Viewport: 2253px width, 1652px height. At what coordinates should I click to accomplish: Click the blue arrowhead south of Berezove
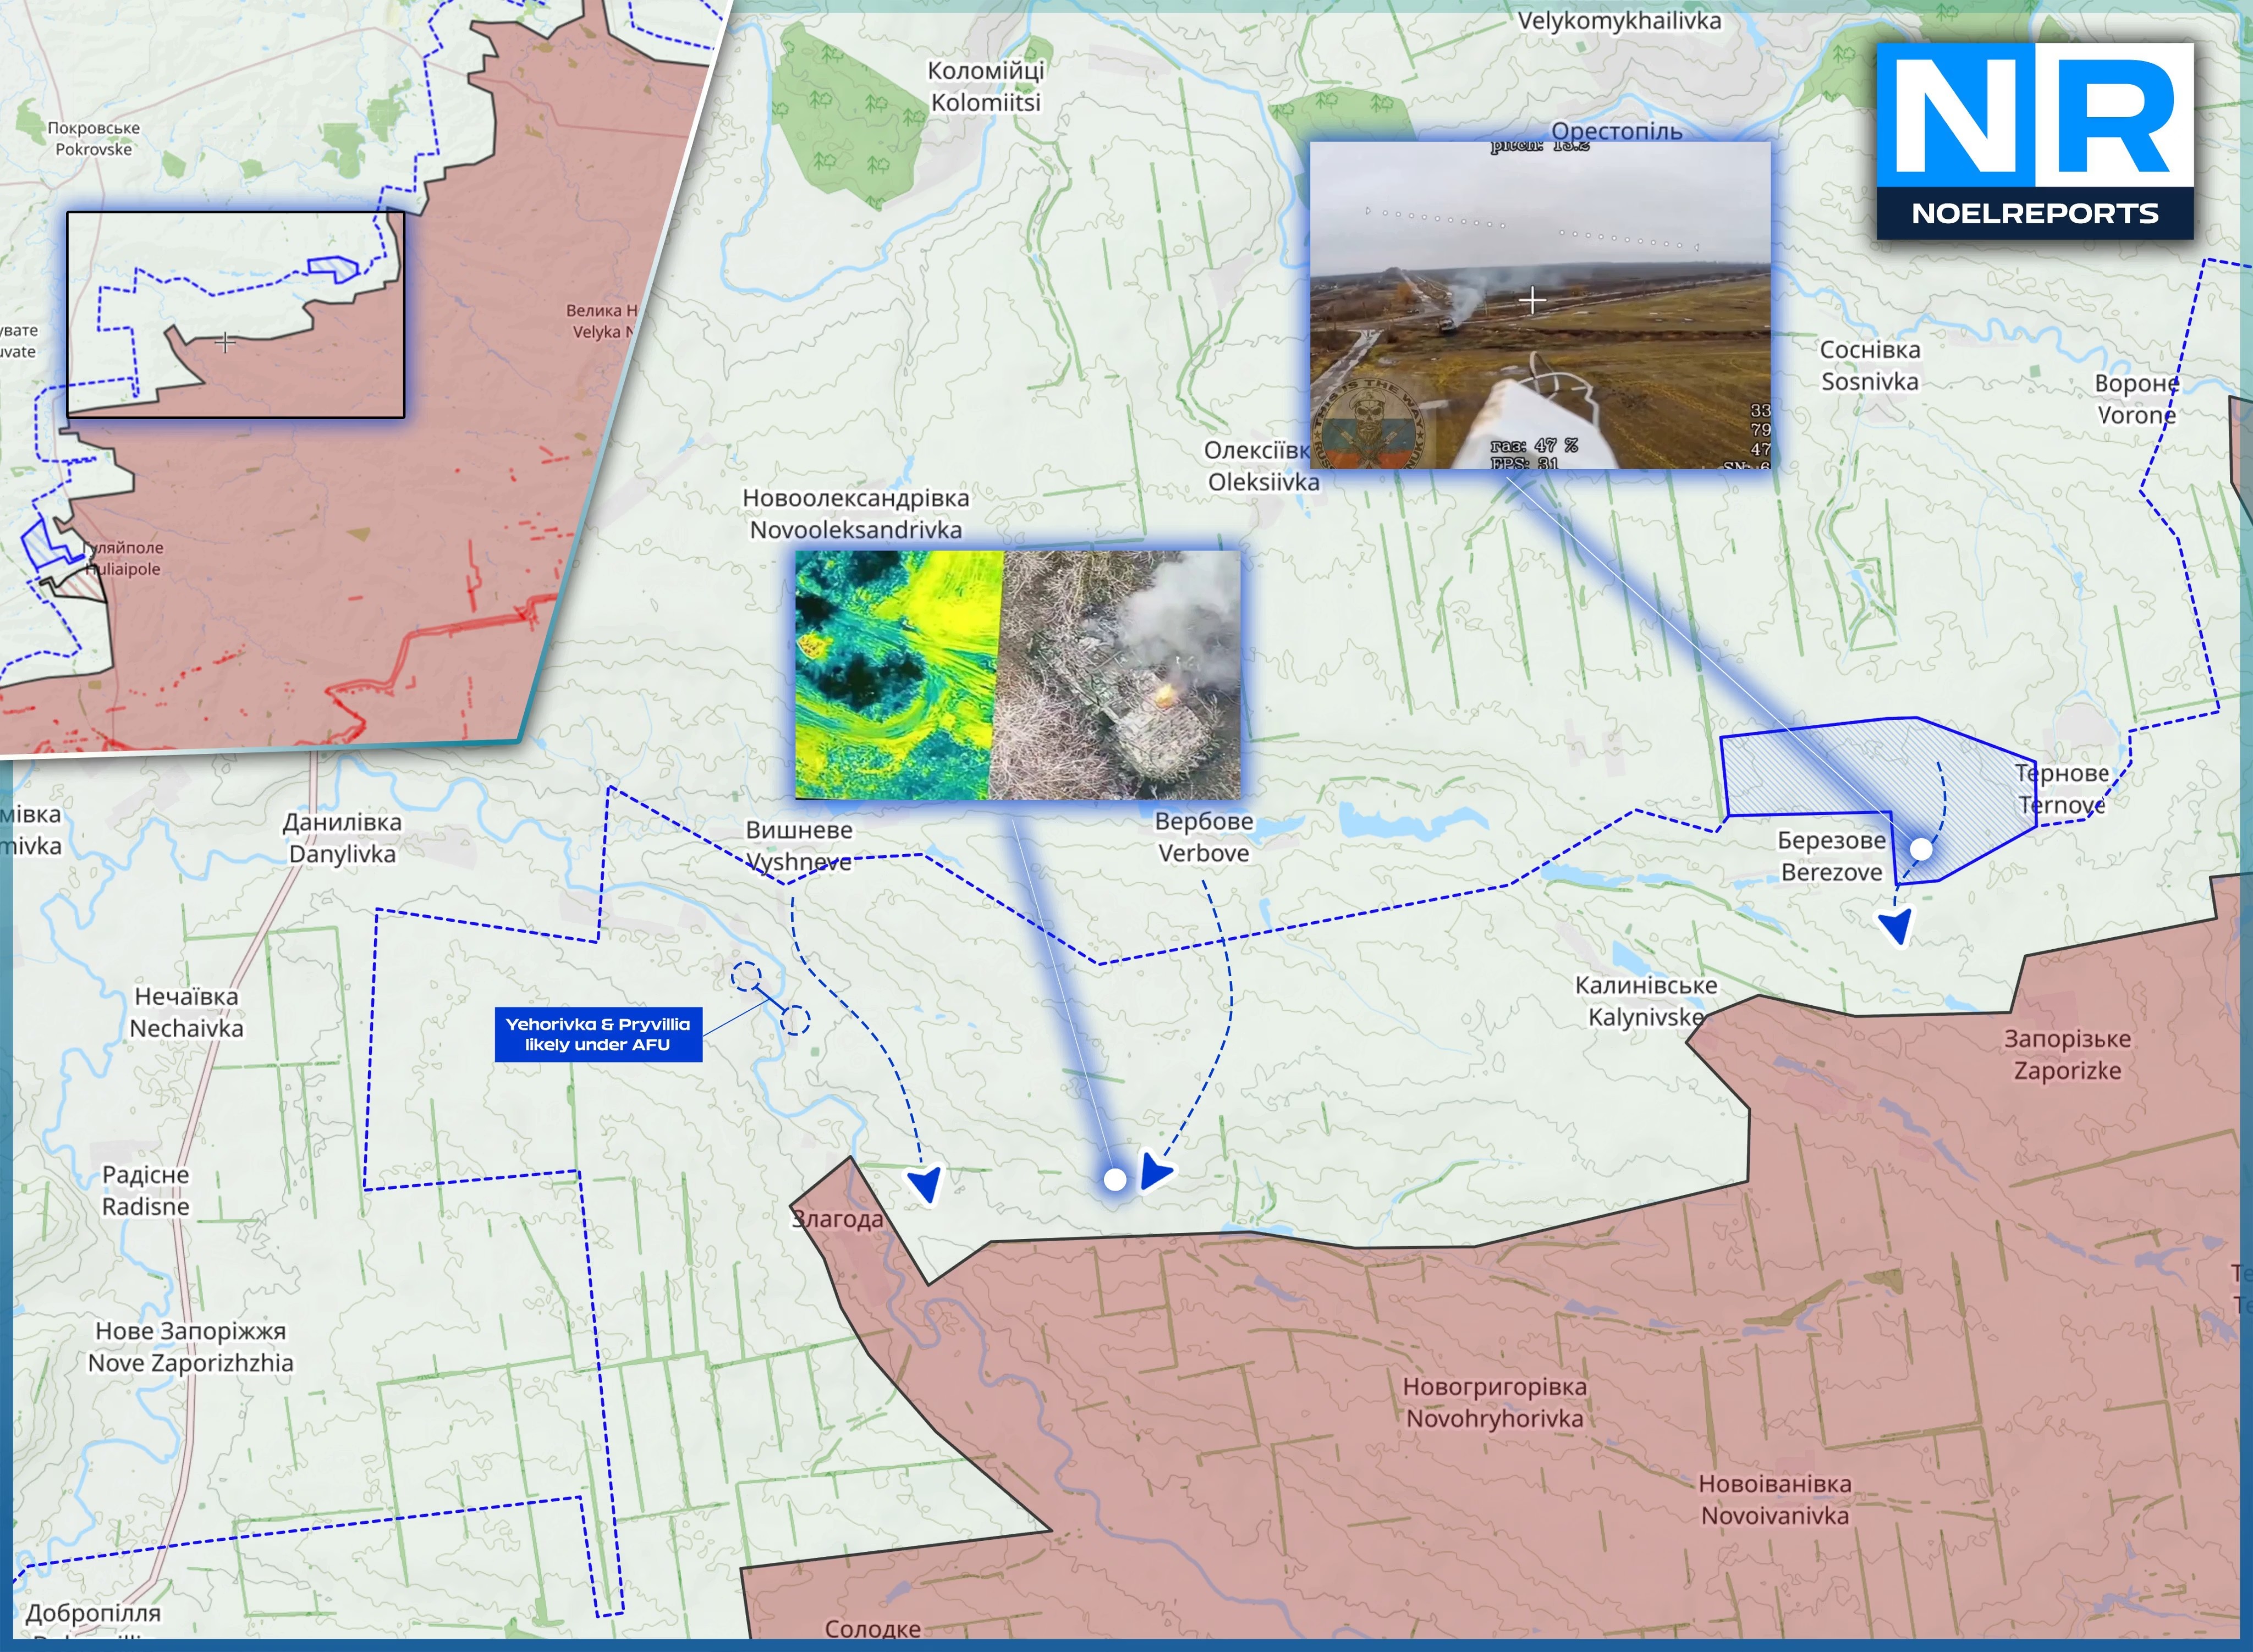click(1897, 926)
